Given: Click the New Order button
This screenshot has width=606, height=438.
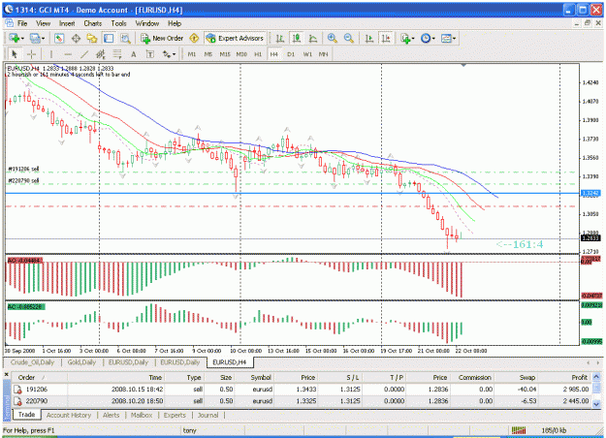Looking at the screenshot, I should click(x=162, y=38).
